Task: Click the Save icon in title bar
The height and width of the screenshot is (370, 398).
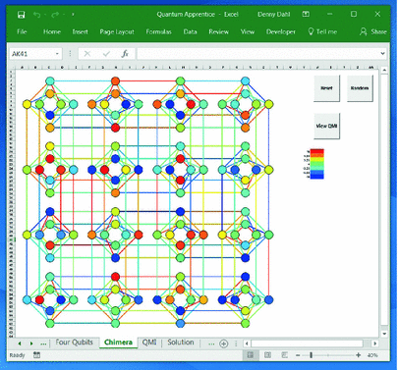Action: pyautogui.click(x=22, y=15)
